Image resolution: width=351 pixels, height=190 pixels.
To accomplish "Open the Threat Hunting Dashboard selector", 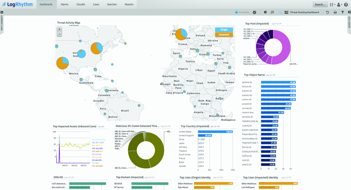I will 302,13.
